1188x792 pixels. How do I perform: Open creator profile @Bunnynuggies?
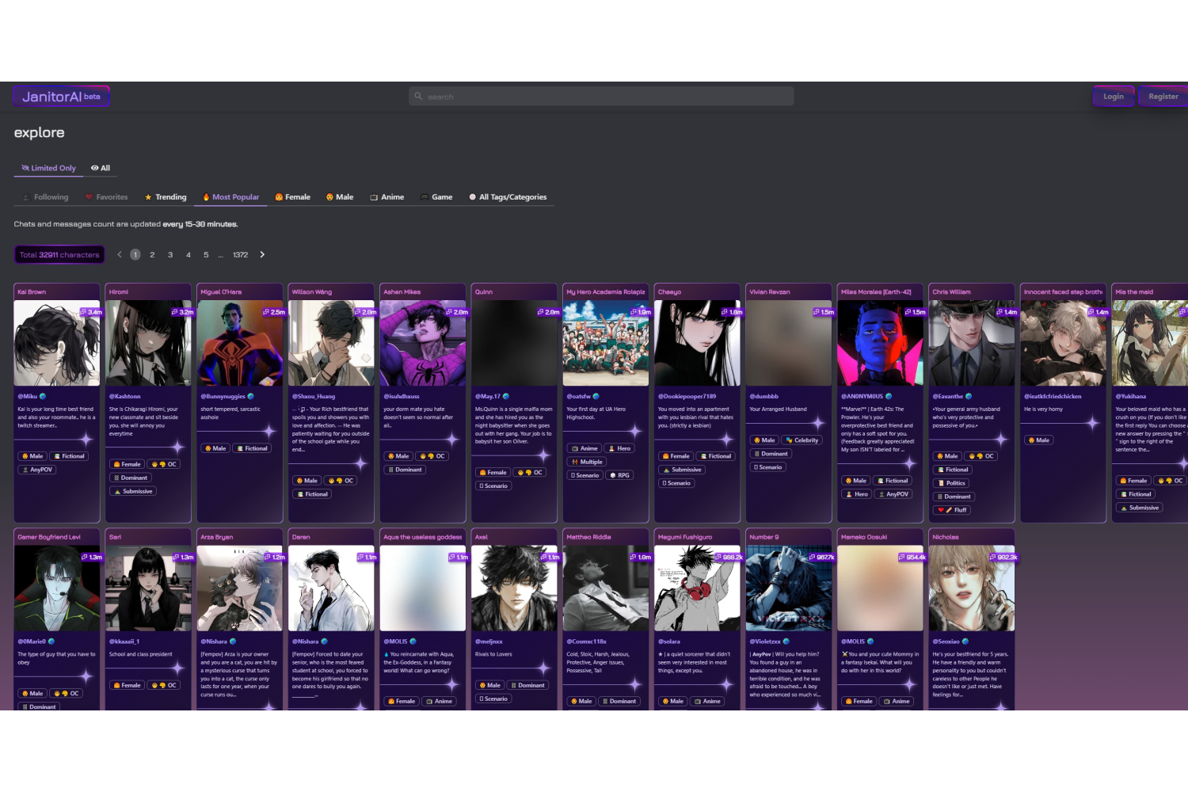223,397
